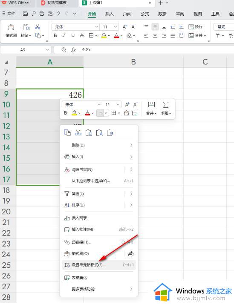Click the Merge icon in mini toolbar

(x=151, y=105)
